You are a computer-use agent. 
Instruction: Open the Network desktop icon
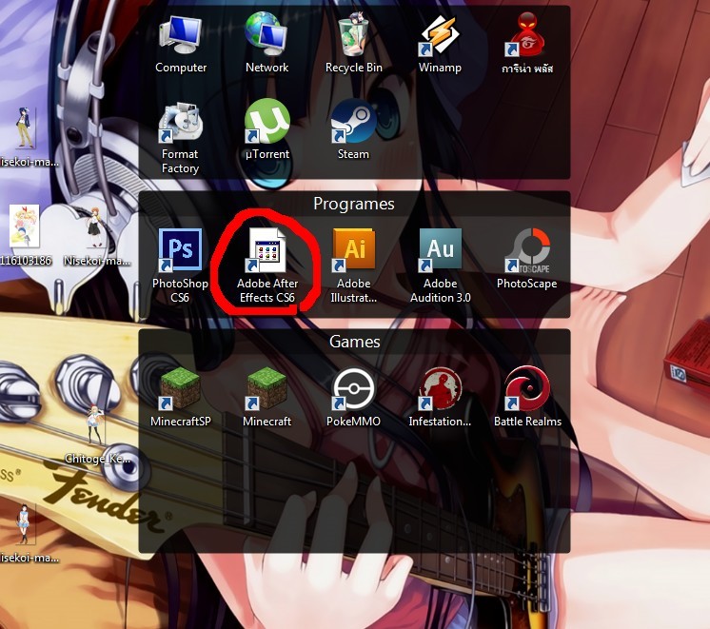coord(266,44)
